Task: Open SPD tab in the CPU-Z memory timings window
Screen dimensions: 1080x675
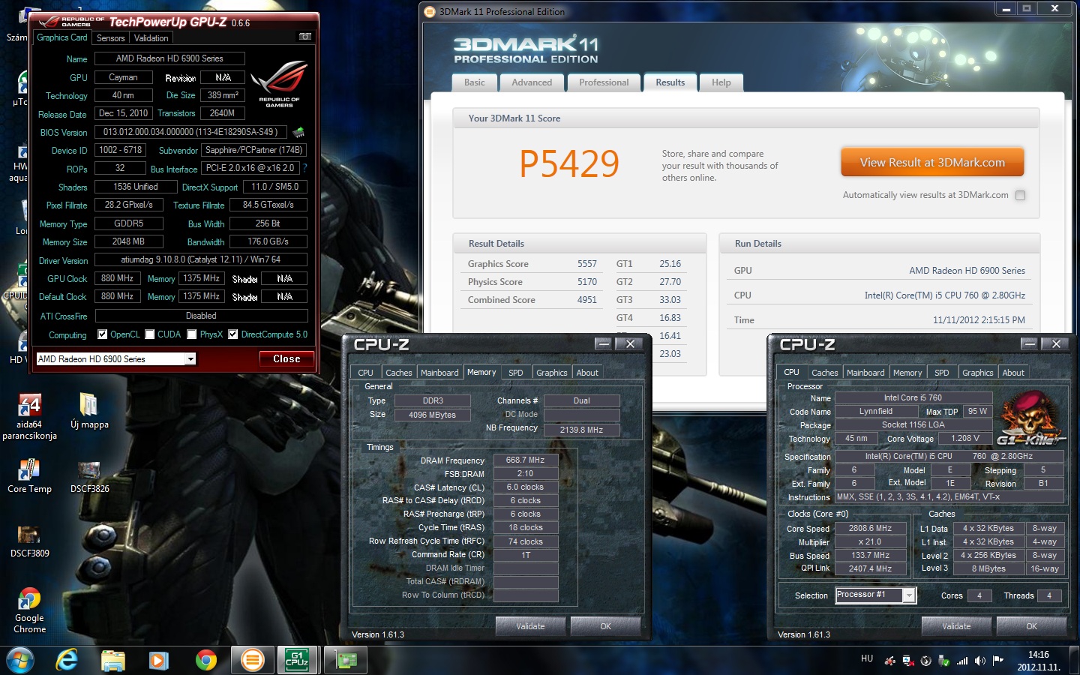Action: [516, 373]
